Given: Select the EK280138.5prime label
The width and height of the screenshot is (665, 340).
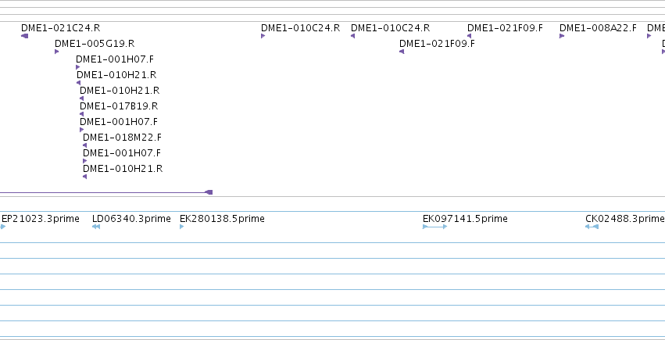Looking at the screenshot, I should pyautogui.click(x=222, y=219).
